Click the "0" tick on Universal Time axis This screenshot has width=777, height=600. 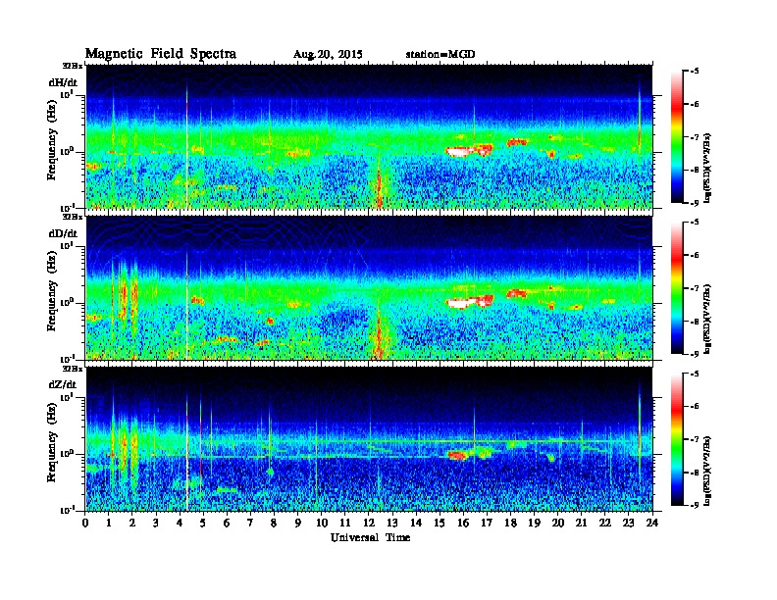point(85,524)
